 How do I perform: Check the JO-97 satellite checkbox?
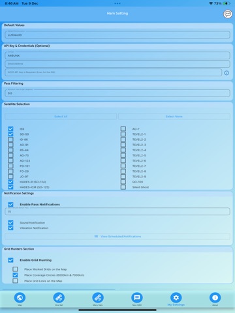click(10, 177)
